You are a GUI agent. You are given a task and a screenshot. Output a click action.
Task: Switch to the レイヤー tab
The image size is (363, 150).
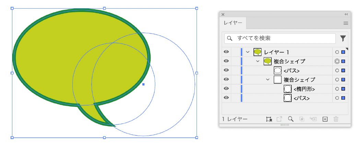coord(233,23)
